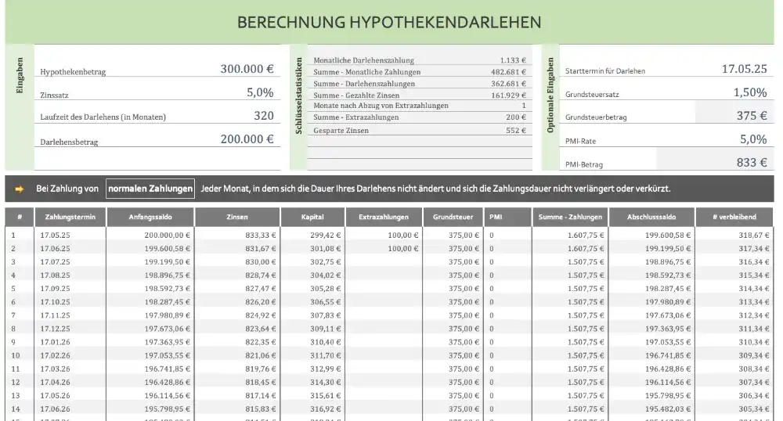The width and height of the screenshot is (783, 421).
Task: Edit the Hypothekenbetrag value 300.000 €
Action: click(x=247, y=69)
